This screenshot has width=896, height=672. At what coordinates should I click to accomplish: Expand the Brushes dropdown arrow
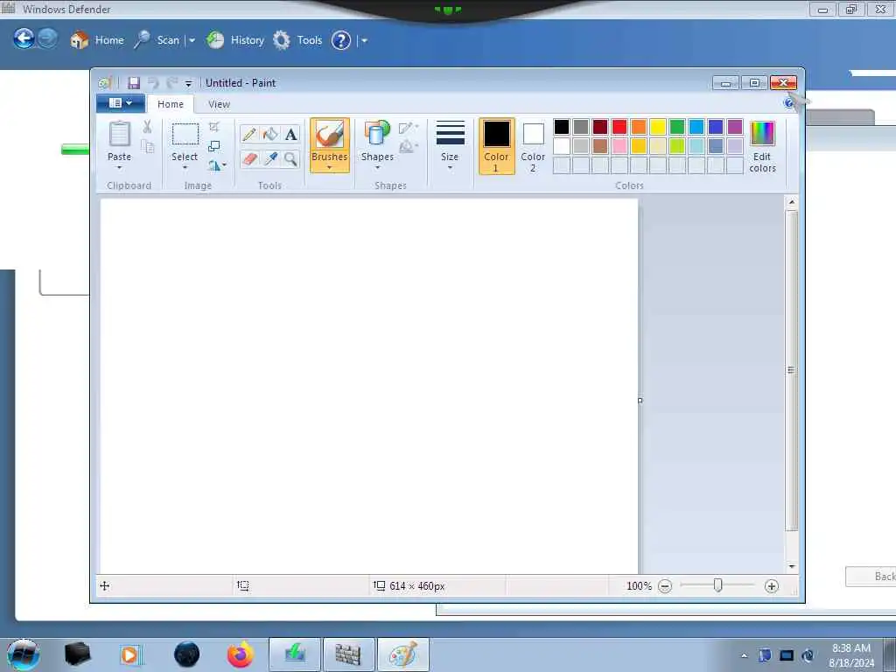coord(330,167)
